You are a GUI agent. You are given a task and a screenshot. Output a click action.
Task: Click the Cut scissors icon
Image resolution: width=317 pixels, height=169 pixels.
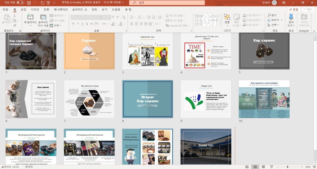14,16
